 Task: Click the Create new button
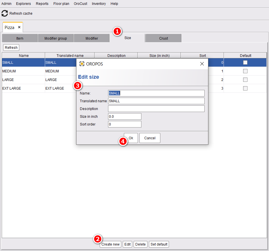pos(110,244)
